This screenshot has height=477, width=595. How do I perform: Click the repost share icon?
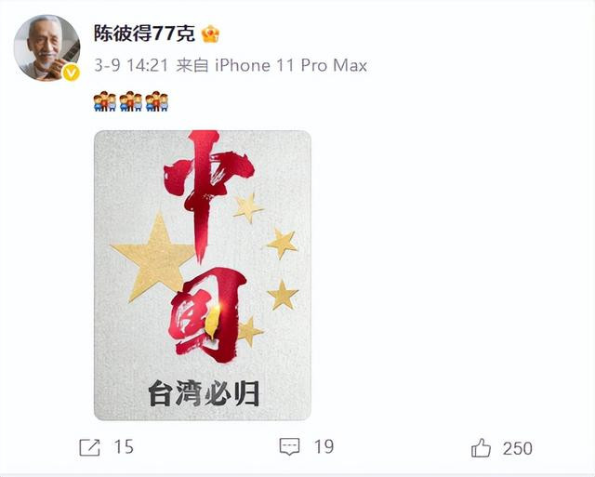89,447
